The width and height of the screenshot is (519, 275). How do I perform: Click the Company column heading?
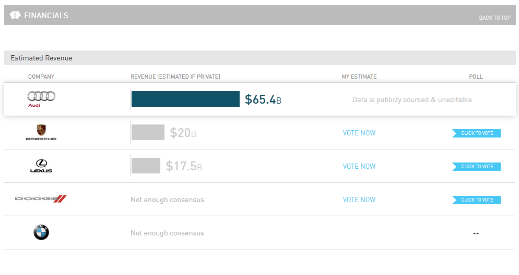(x=41, y=77)
